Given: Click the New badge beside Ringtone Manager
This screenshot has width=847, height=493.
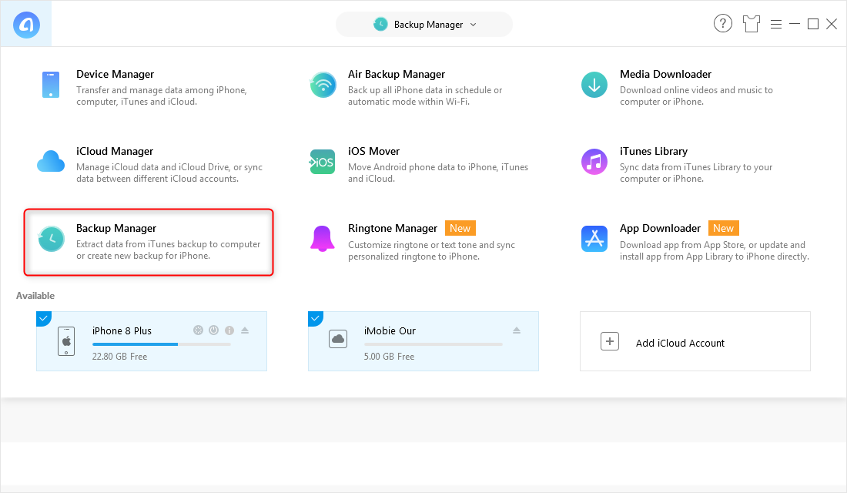Looking at the screenshot, I should point(460,228).
